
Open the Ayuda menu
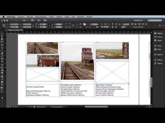[89, 17]
